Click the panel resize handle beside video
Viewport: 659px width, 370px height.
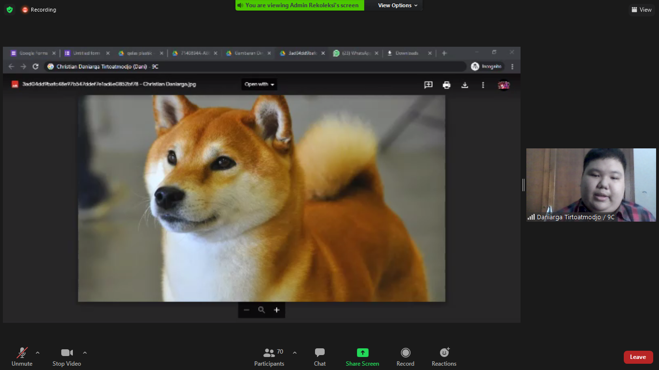tap(523, 185)
